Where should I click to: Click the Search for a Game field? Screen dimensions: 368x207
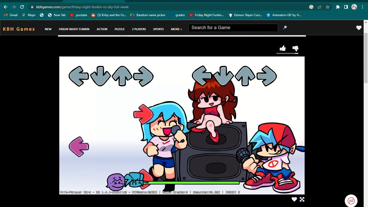click(x=233, y=28)
